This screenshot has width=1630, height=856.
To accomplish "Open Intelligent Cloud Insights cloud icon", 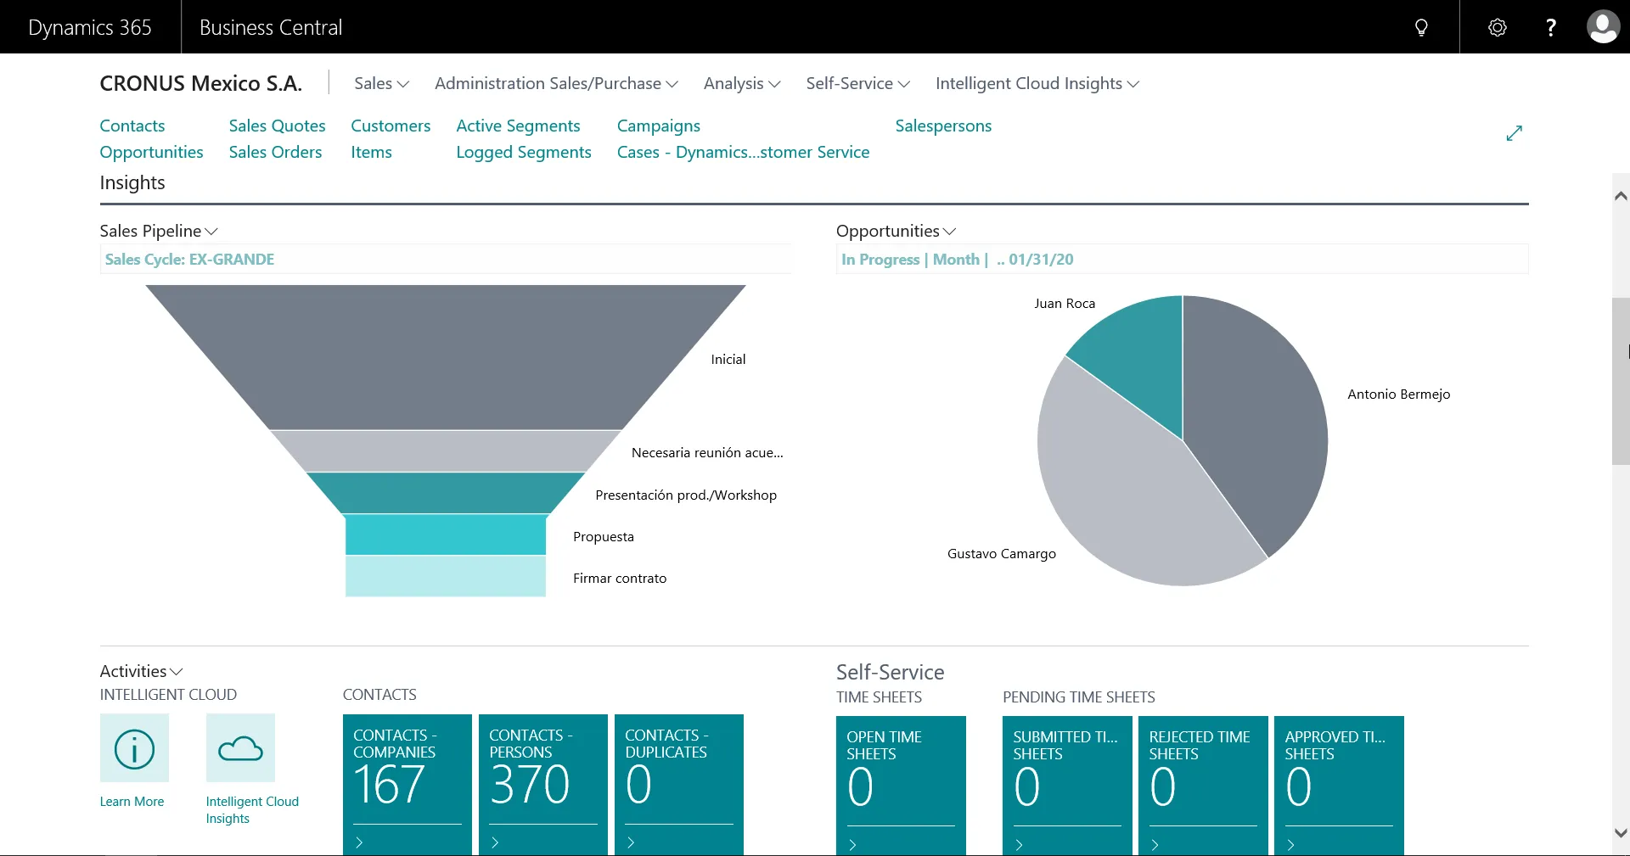I will click(240, 749).
